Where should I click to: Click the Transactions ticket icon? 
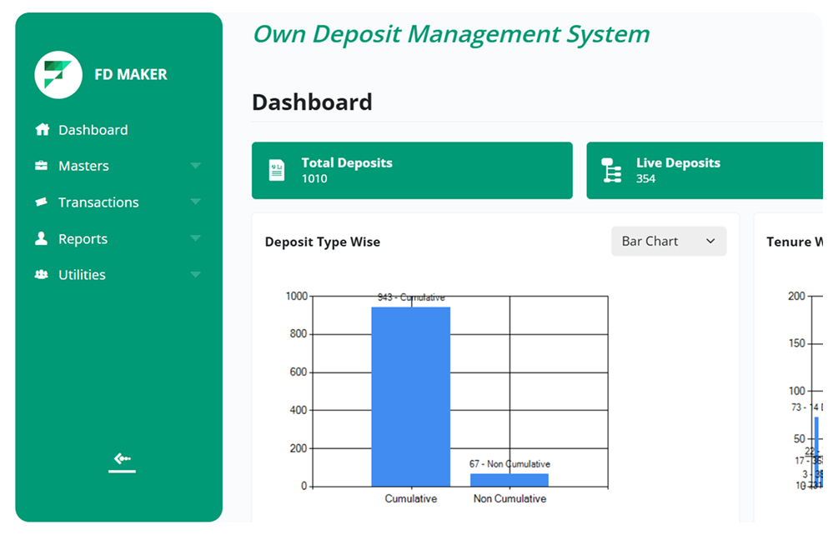(x=42, y=202)
